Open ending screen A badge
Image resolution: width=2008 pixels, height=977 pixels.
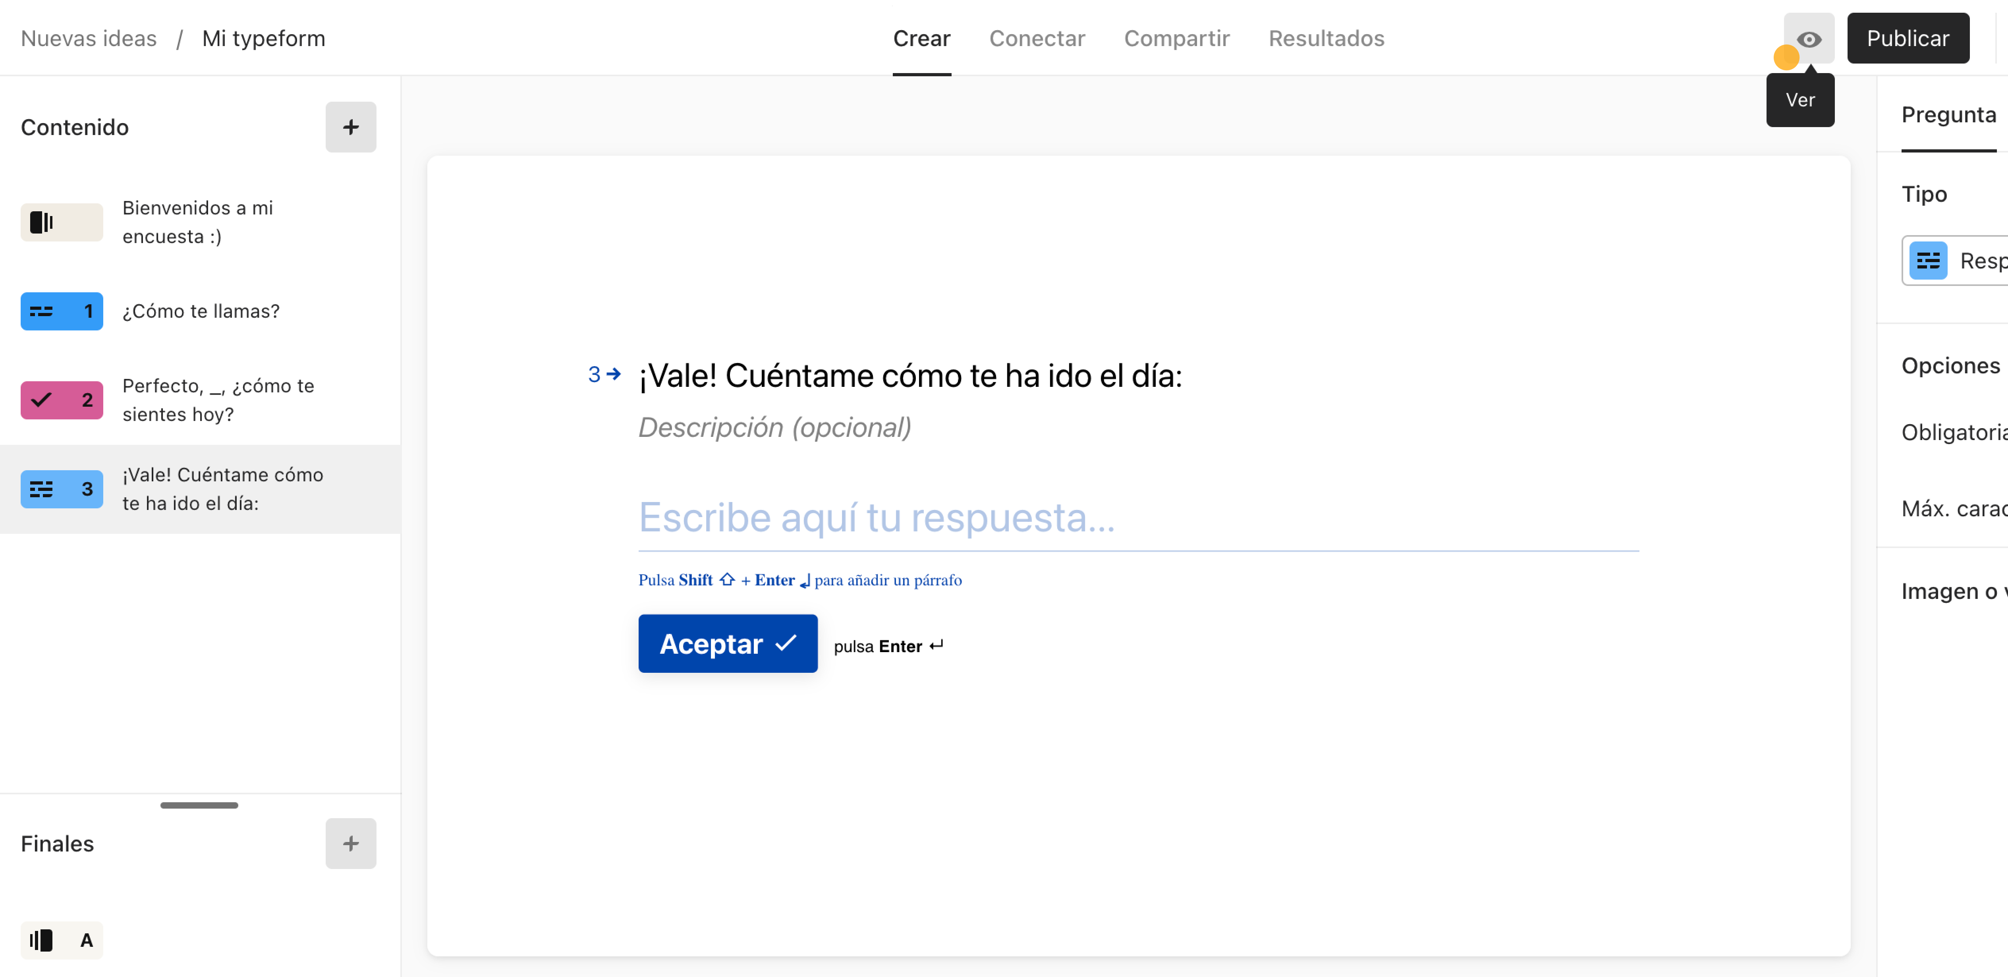pyautogui.click(x=62, y=940)
